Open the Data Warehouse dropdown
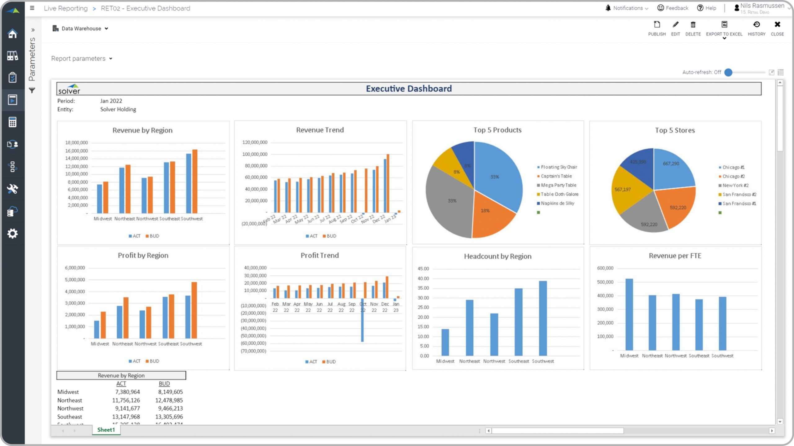Screen dimensions: 794x446 point(81,28)
